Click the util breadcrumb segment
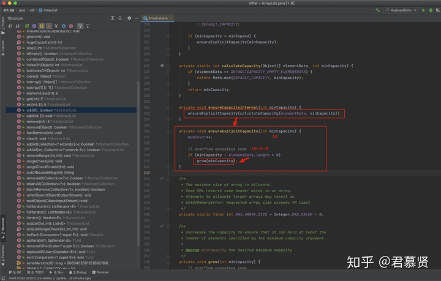The height and width of the screenshot is (281, 441). (x=32, y=10)
